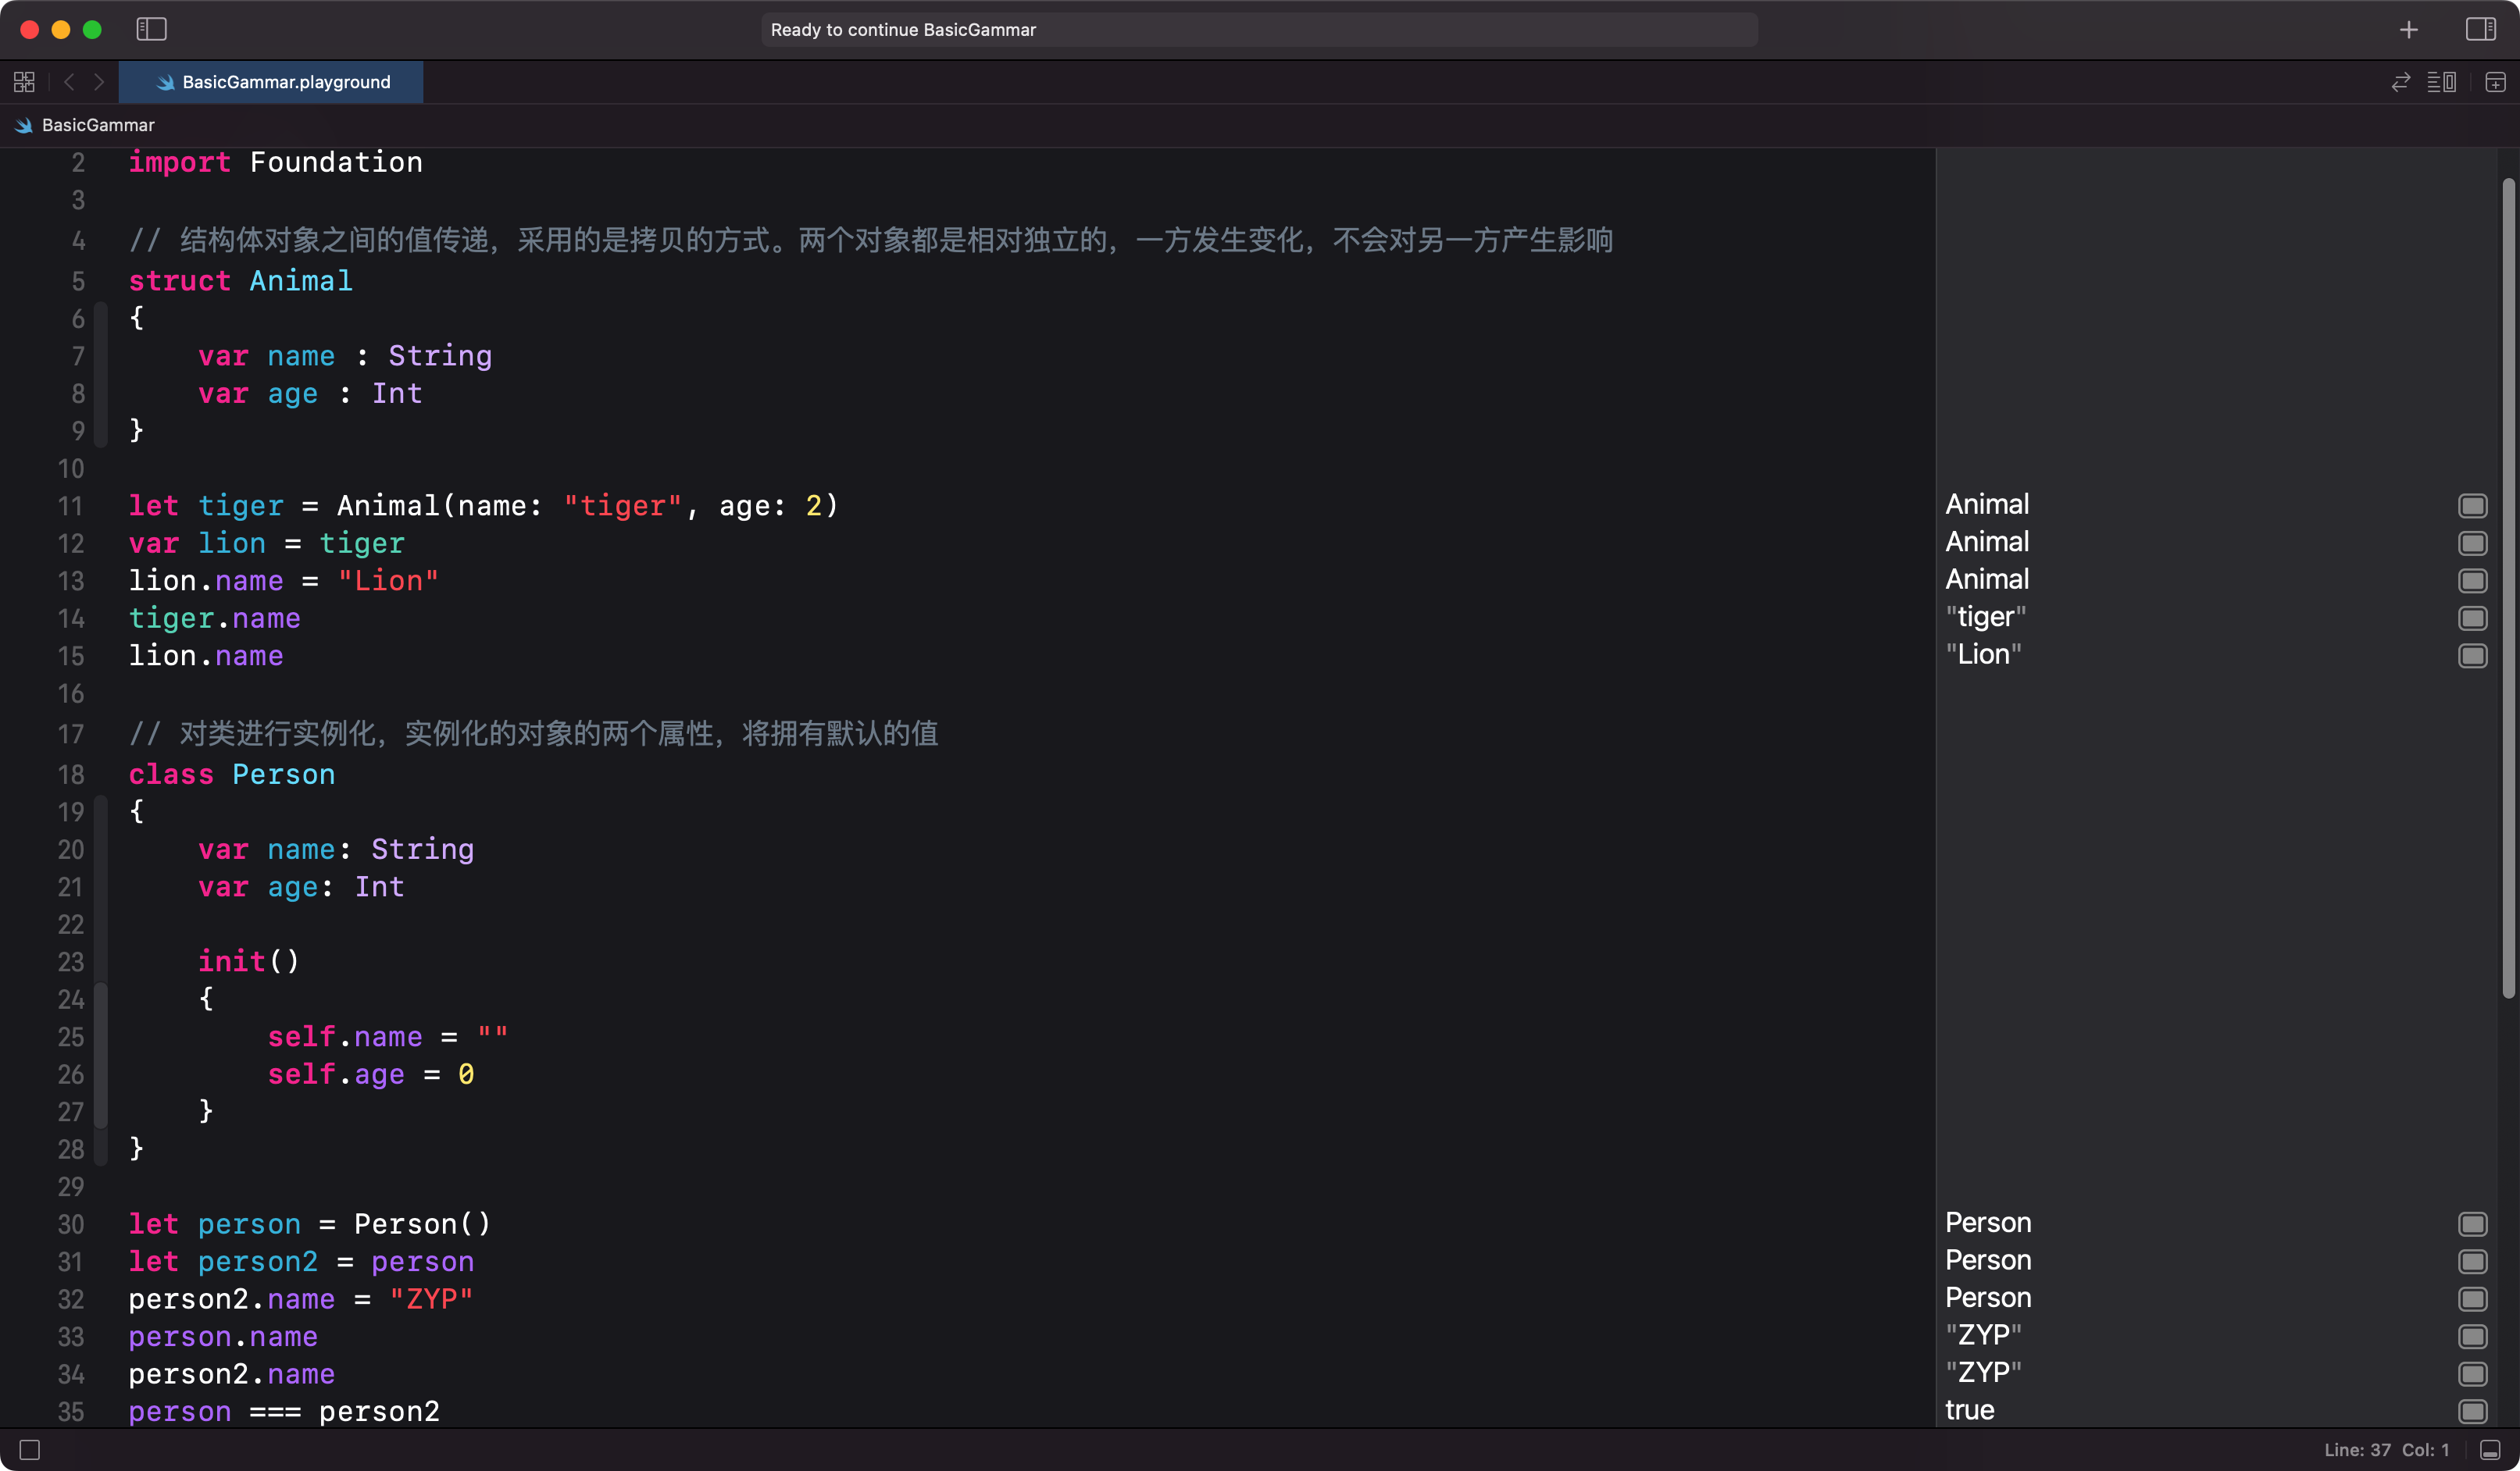Show quick look for line 31 Person result
The image size is (2520, 1471).
pyautogui.click(x=2473, y=1263)
